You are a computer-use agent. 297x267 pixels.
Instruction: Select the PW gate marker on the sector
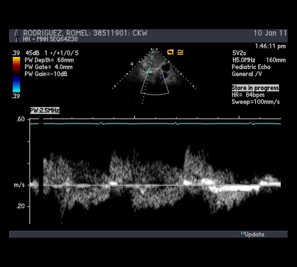point(149,72)
